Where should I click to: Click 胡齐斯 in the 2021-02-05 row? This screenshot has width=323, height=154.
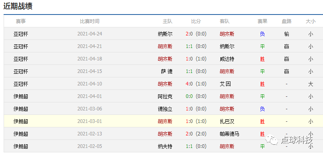coord(227,147)
